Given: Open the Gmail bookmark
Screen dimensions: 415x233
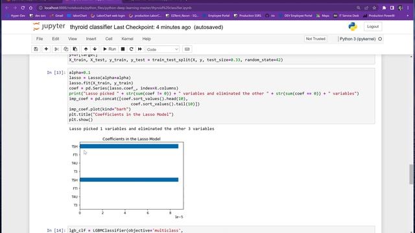Looking at the screenshot, I should [x=56, y=16].
